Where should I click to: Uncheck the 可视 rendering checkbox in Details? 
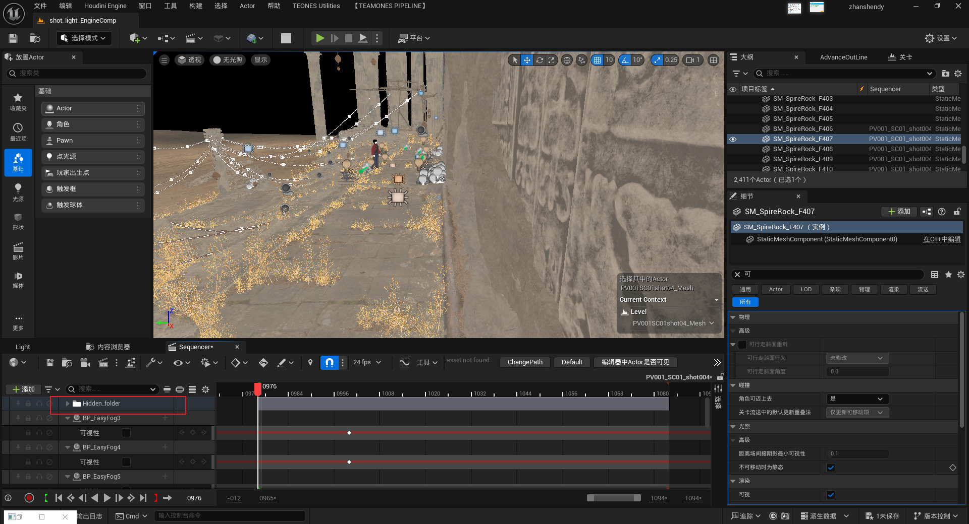(x=831, y=495)
